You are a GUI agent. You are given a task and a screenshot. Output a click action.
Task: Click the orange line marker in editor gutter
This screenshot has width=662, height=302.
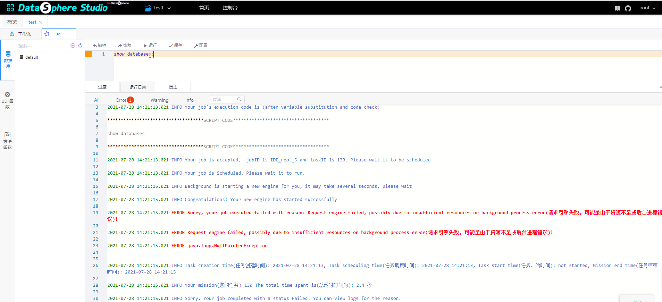[89, 54]
